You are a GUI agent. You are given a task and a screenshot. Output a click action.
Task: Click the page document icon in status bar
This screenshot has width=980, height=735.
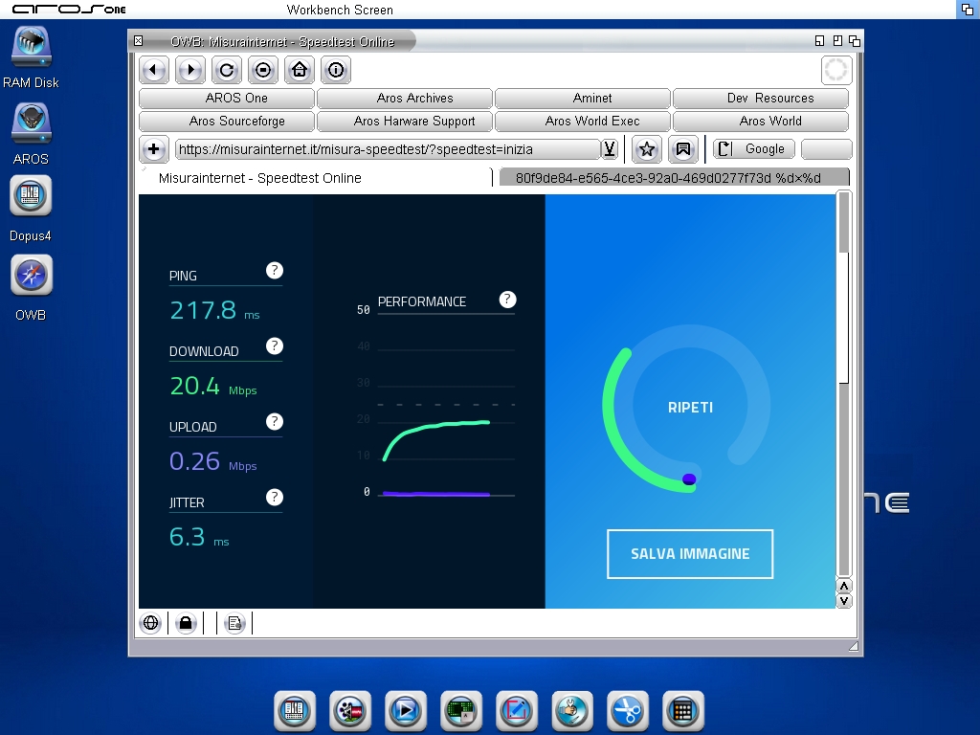pyautogui.click(x=234, y=623)
